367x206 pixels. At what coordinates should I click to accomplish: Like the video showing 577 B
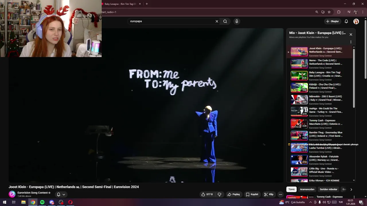tap(207, 194)
